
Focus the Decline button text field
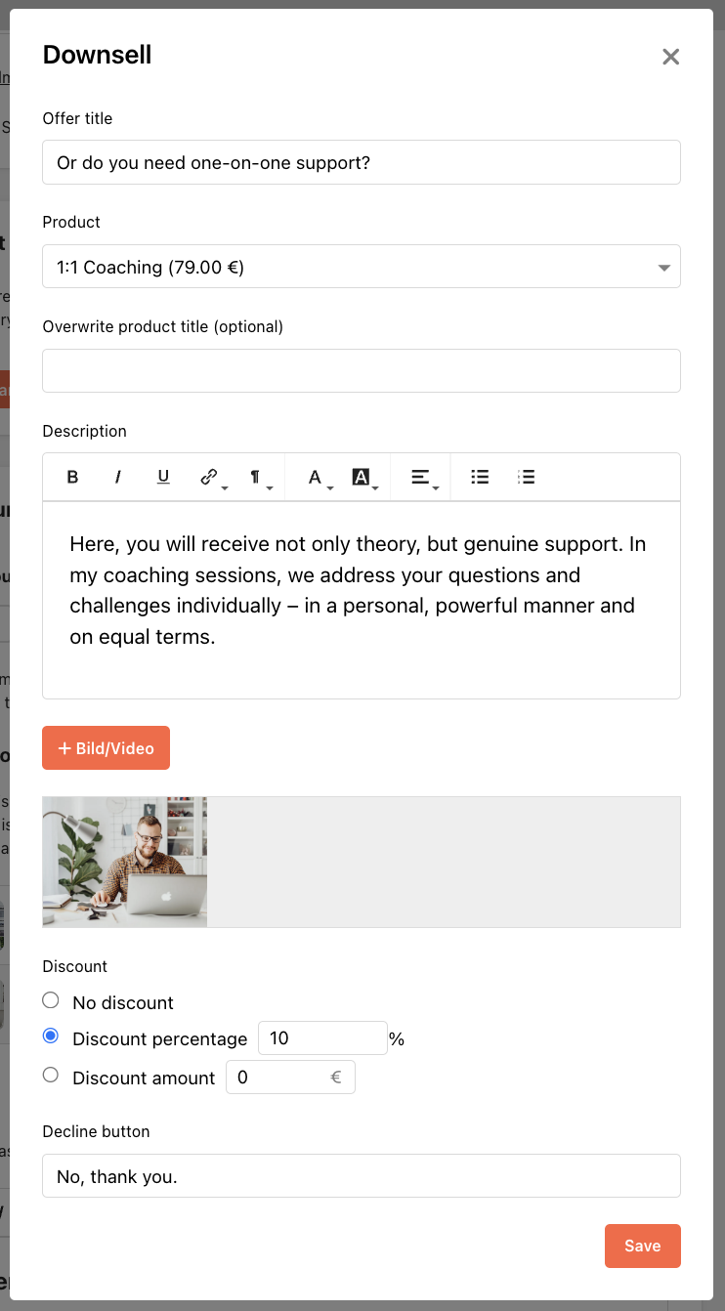click(x=362, y=1176)
